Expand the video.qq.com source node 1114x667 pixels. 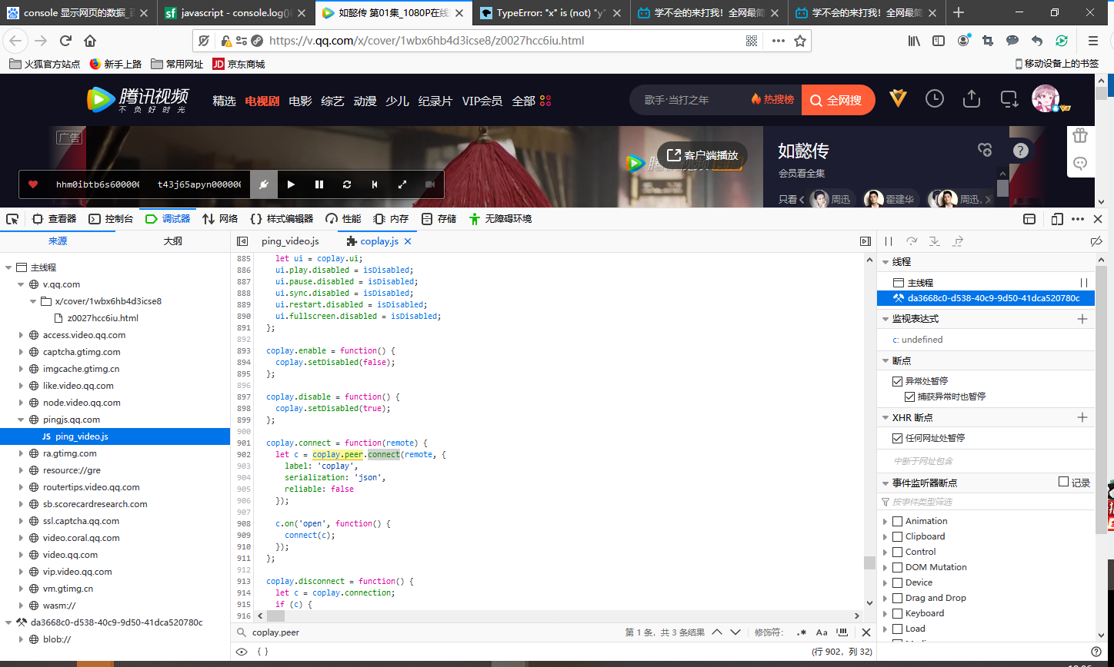22,555
